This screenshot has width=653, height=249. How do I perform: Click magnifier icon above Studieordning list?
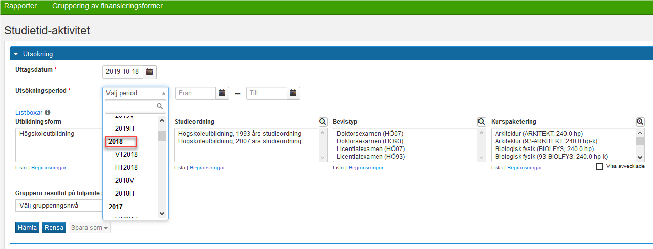click(x=323, y=122)
